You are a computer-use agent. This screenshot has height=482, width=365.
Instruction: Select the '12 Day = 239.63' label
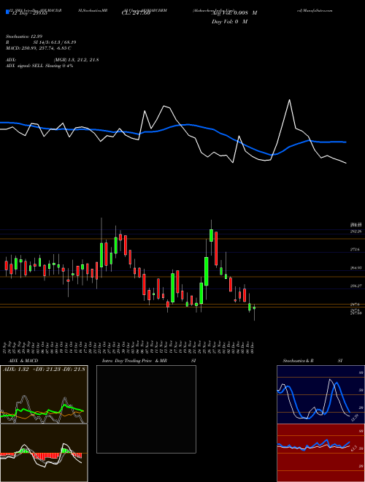coord(29,13)
